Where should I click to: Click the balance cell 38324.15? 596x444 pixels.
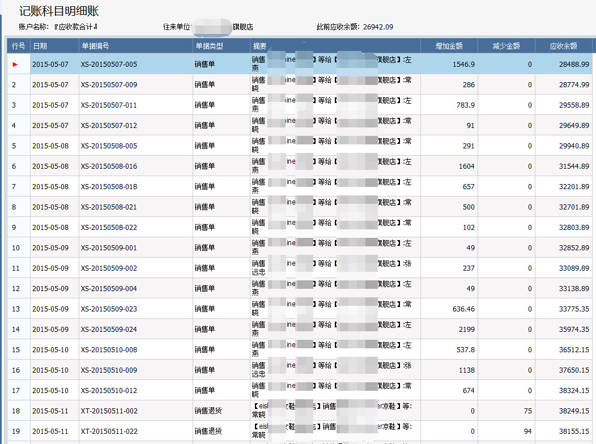(564, 390)
